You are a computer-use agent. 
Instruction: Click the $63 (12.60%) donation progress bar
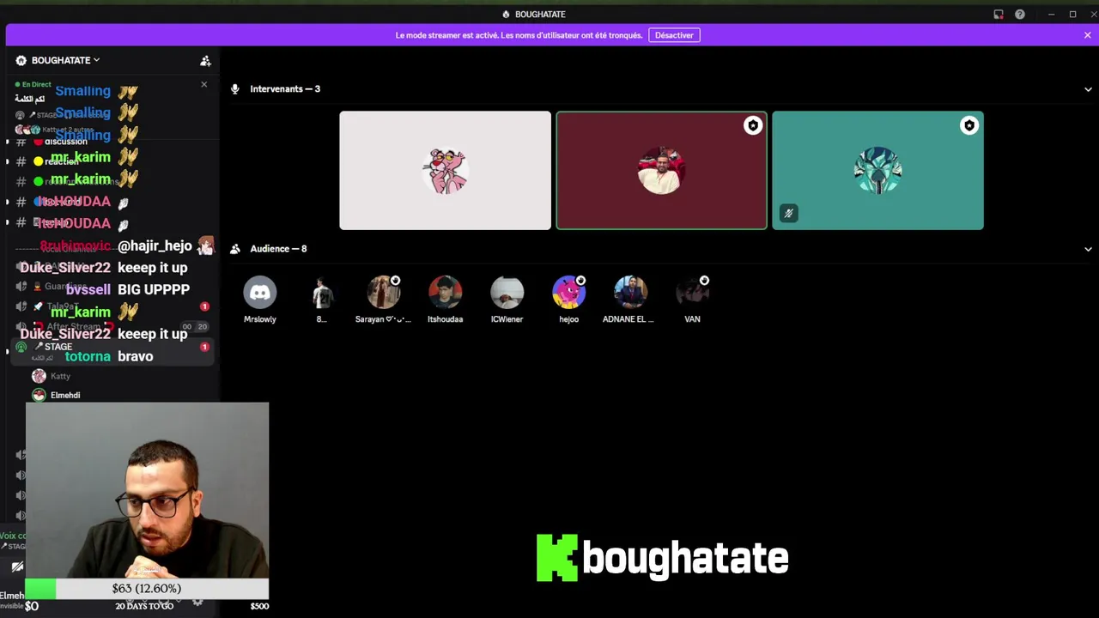(x=147, y=589)
